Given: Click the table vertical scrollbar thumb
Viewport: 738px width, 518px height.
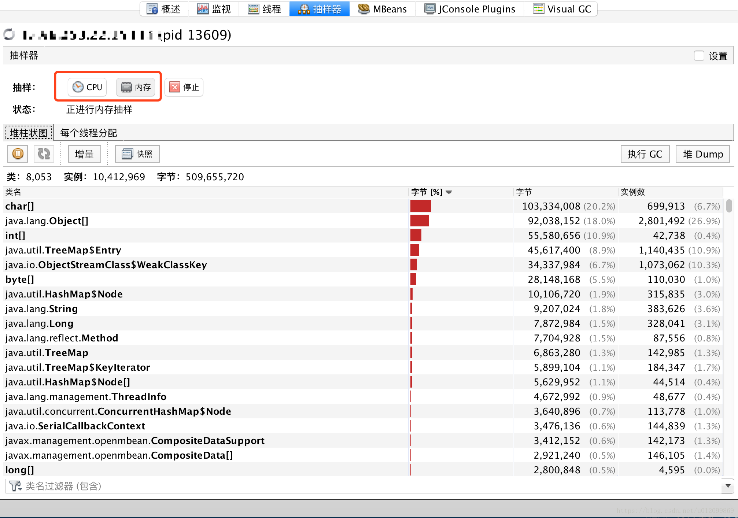Looking at the screenshot, I should [729, 206].
